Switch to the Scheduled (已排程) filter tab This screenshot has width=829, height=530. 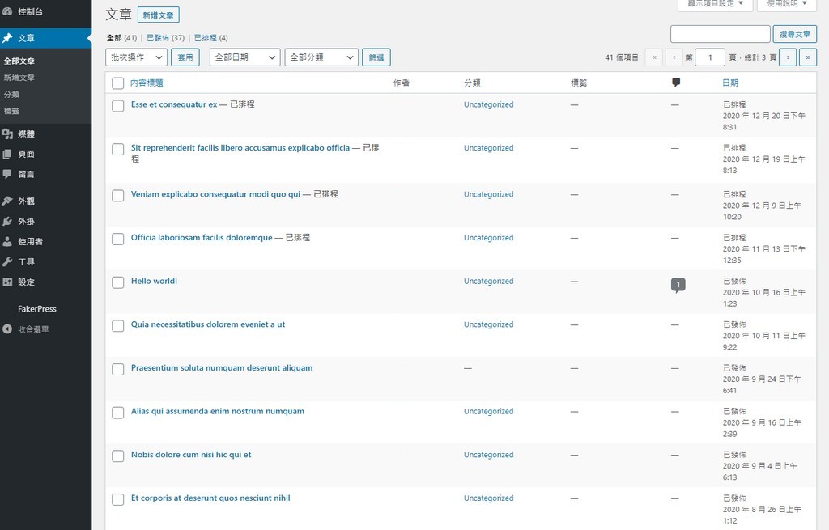tap(206, 38)
